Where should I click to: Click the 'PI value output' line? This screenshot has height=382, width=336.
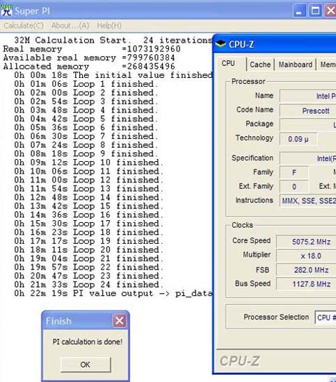113,293
